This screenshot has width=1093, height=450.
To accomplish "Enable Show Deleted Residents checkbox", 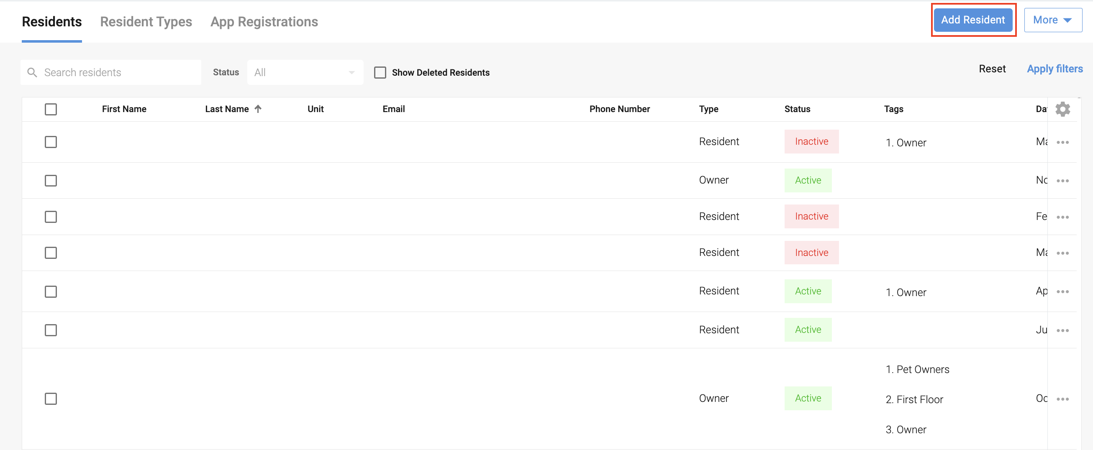I will 380,72.
